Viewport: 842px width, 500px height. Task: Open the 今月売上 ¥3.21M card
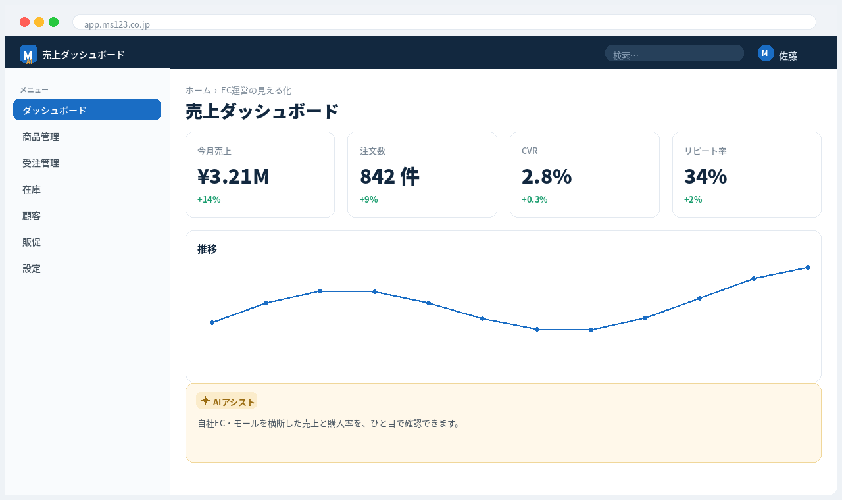pyautogui.click(x=260, y=174)
